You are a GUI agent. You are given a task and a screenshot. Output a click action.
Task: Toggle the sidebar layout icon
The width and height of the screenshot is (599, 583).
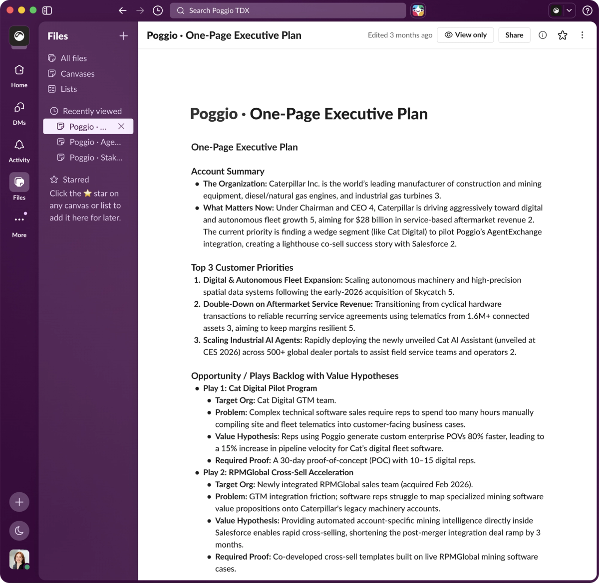pos(47,10)
